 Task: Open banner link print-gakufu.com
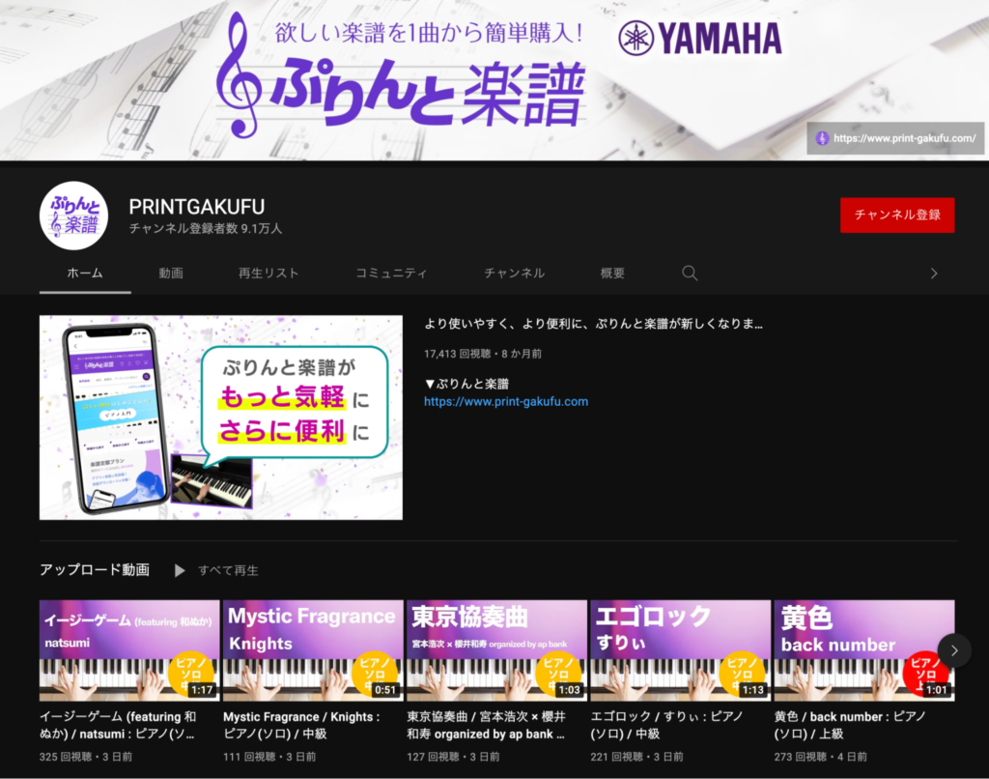point(895,138)
